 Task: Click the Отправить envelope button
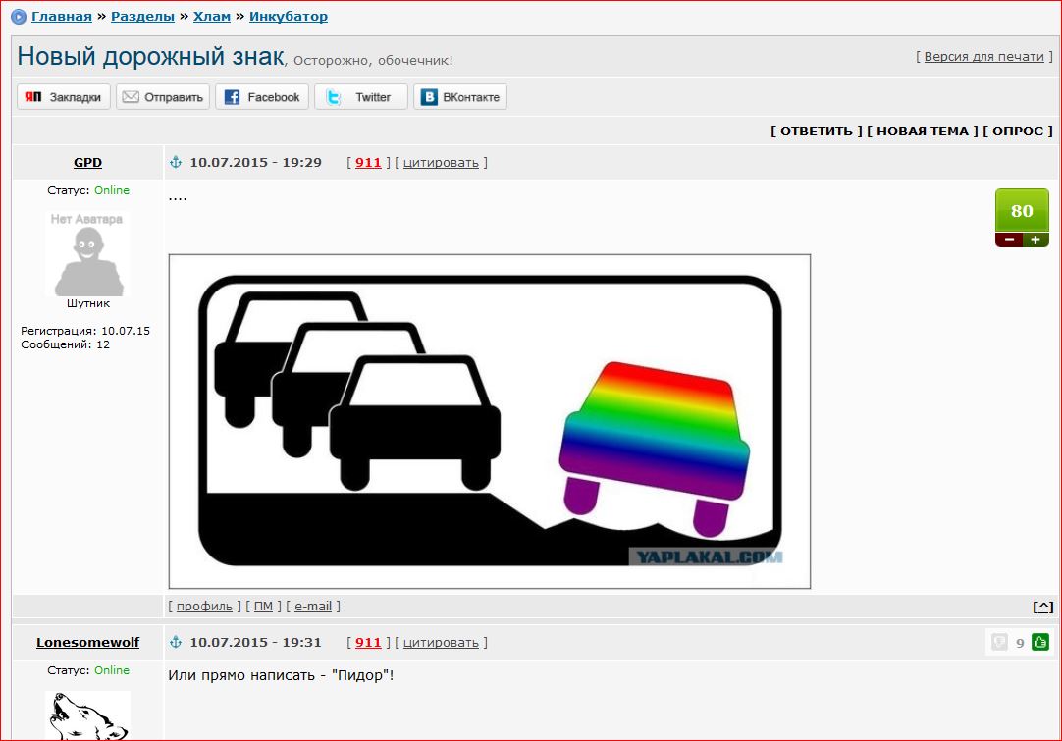[x=163, y=97]
